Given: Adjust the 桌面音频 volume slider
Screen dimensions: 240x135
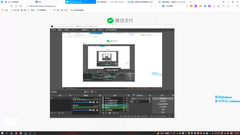Looking at the screenshot, I should [x=82, y=110].
